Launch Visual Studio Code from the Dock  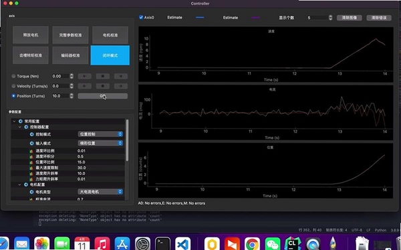coord(183,244)
